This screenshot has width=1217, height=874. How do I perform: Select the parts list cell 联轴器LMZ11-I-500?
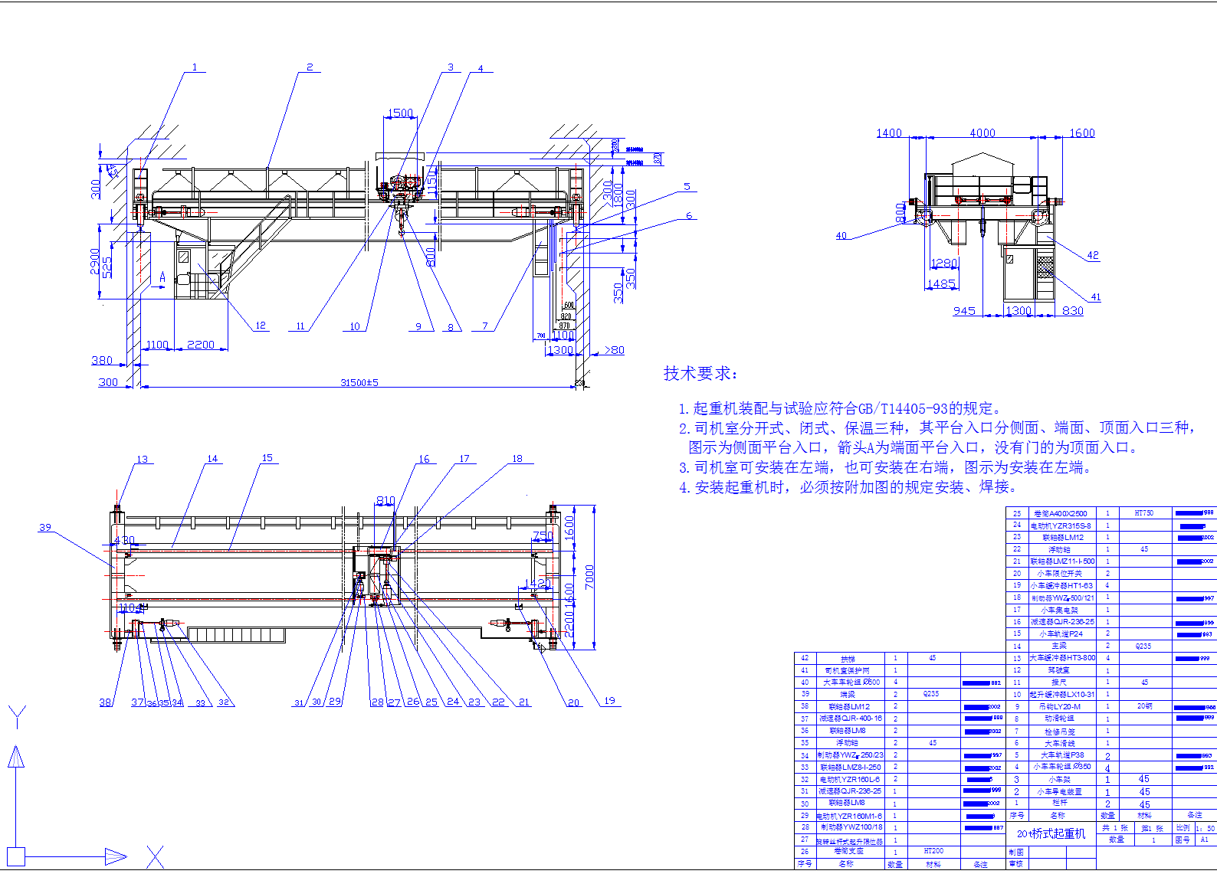tap(1062, 561)
